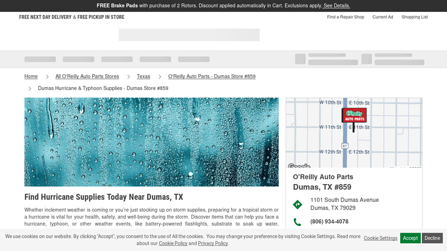Click the 1101 South Dumas Avenue address

(344, 204)
